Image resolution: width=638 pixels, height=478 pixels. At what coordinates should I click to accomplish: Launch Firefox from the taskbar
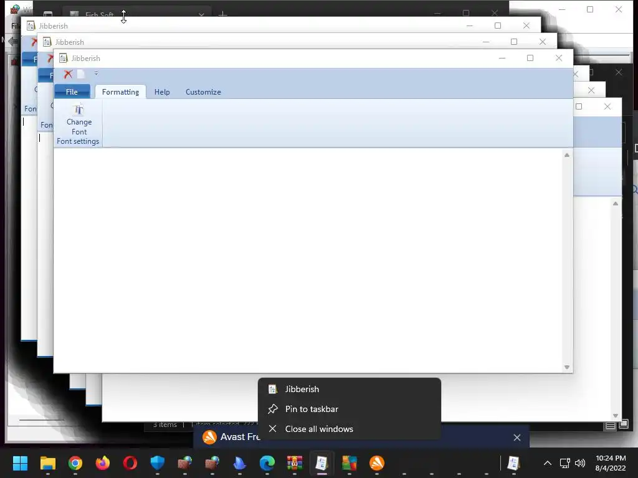[x=103, y=463]
